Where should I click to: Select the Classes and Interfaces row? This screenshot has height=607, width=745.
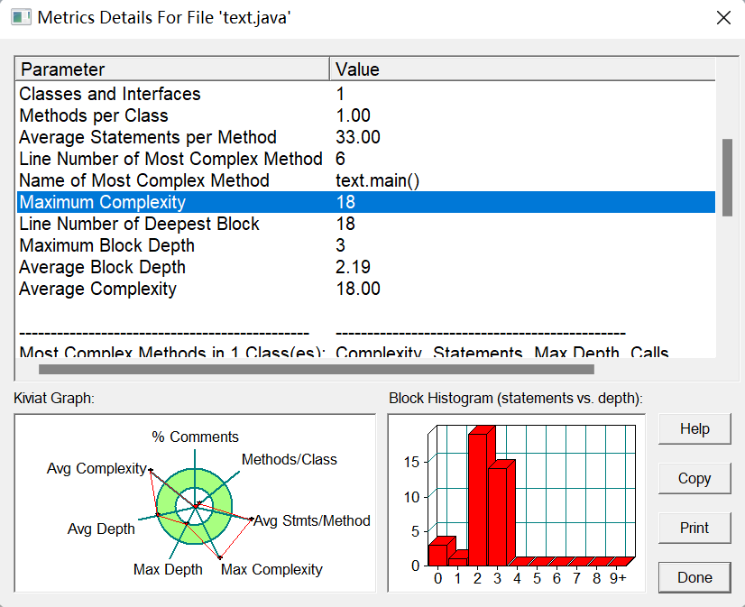366,94
